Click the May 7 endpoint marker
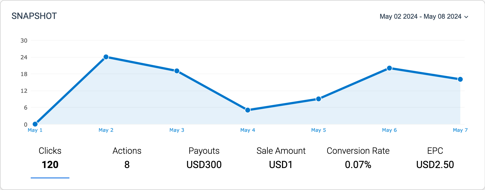485x190 pixels. coord(460,79)
